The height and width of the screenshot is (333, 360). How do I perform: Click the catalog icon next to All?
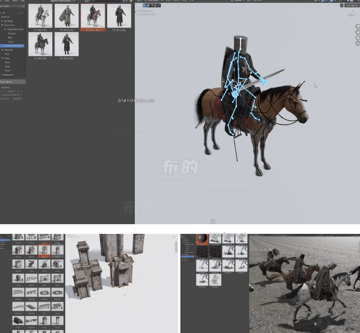[19, 13]
